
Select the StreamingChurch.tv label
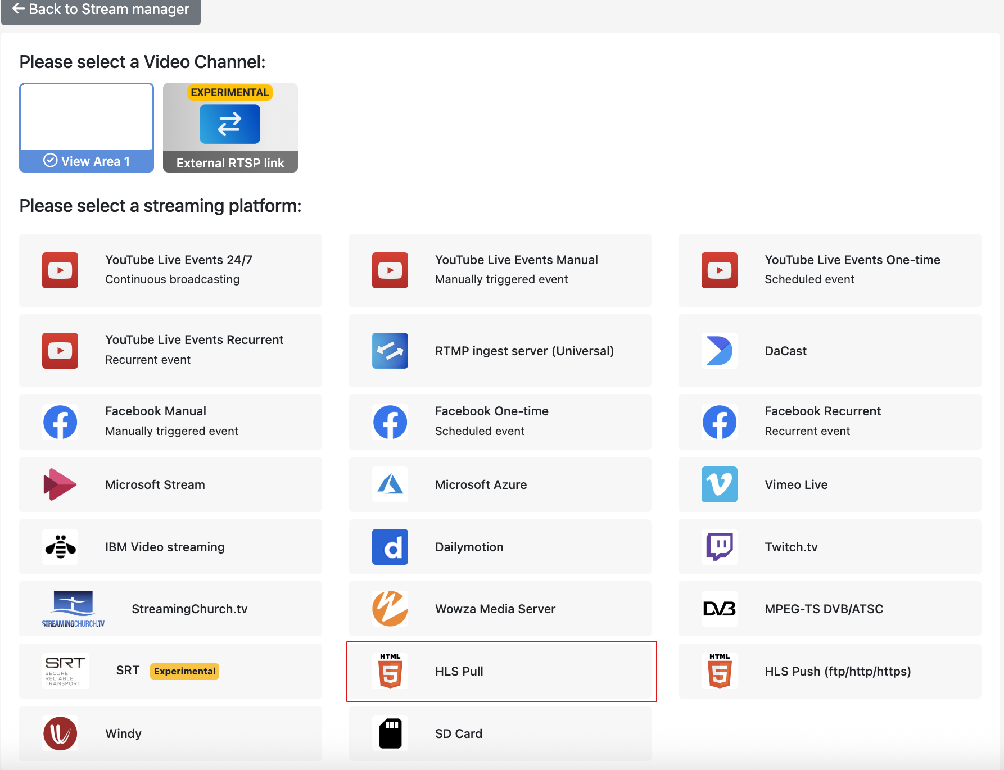tap(189, 609)
